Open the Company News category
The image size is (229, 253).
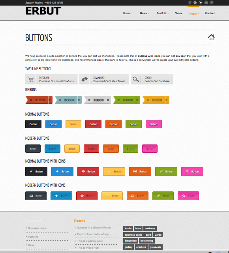[37, 228]
